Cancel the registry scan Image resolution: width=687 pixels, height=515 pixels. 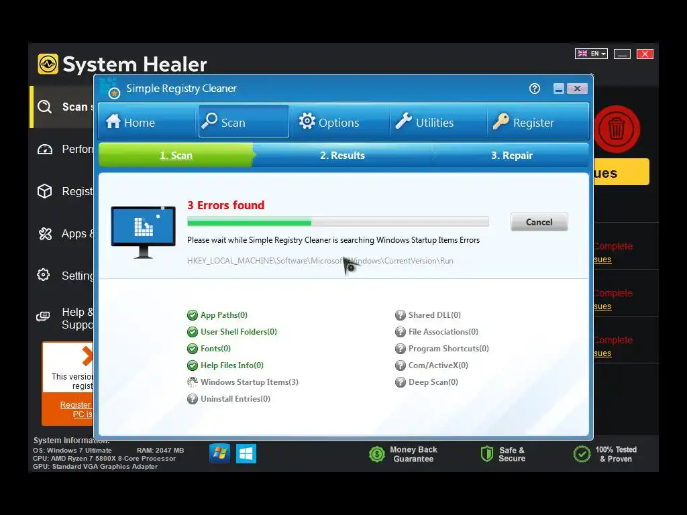point(539,222)
